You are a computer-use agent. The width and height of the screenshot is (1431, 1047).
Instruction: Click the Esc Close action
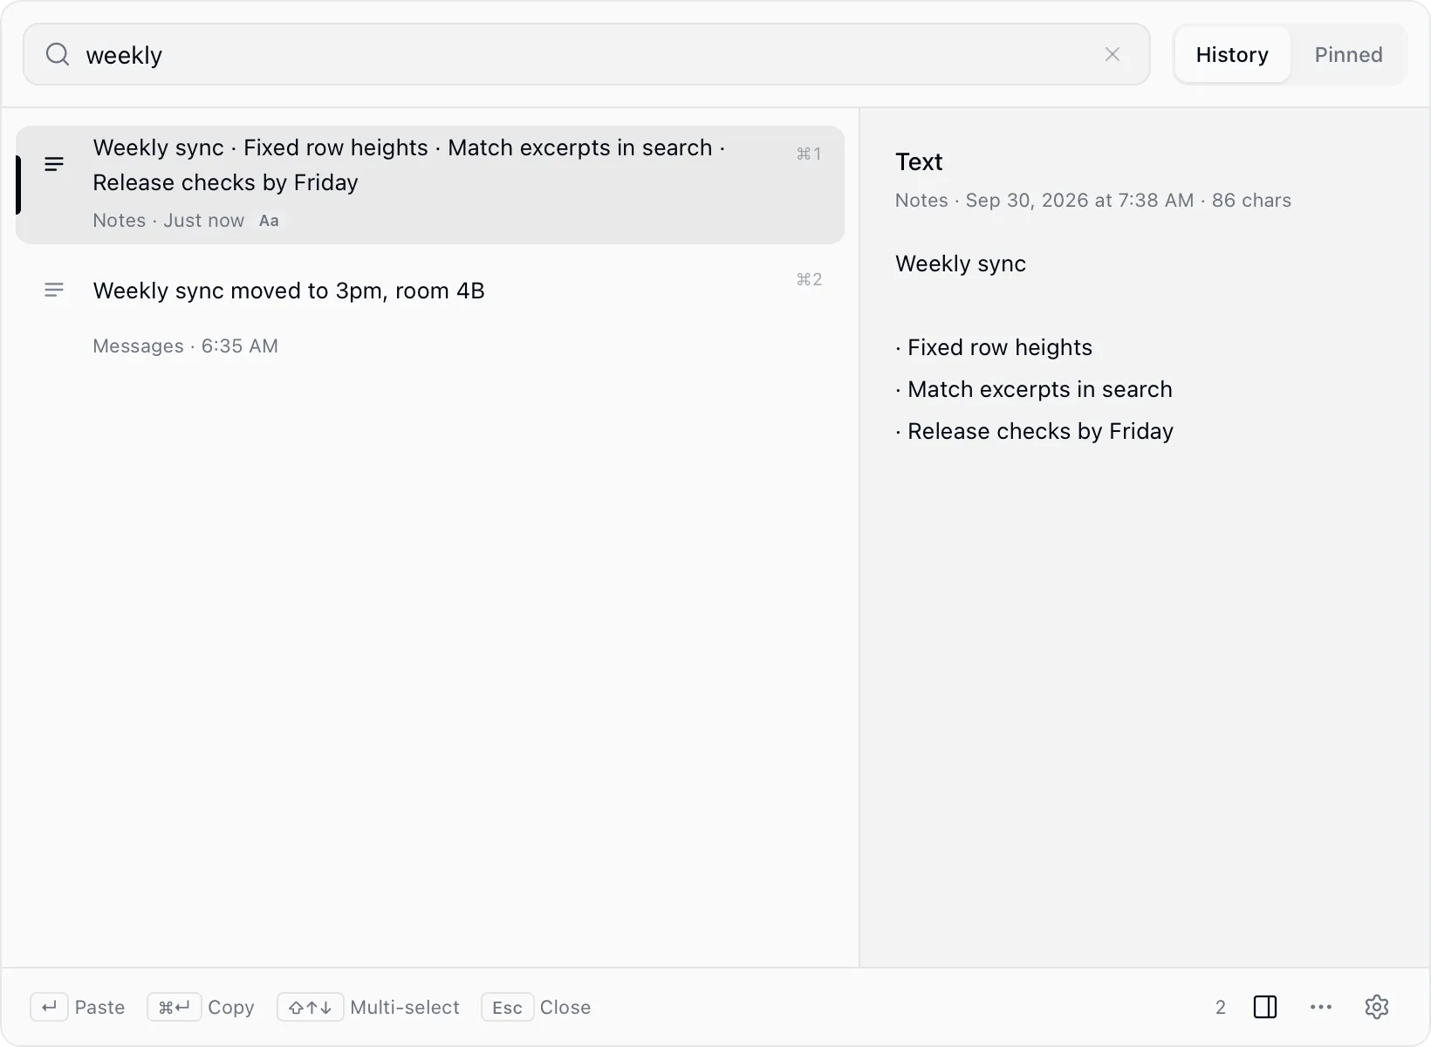point(537,1007)
